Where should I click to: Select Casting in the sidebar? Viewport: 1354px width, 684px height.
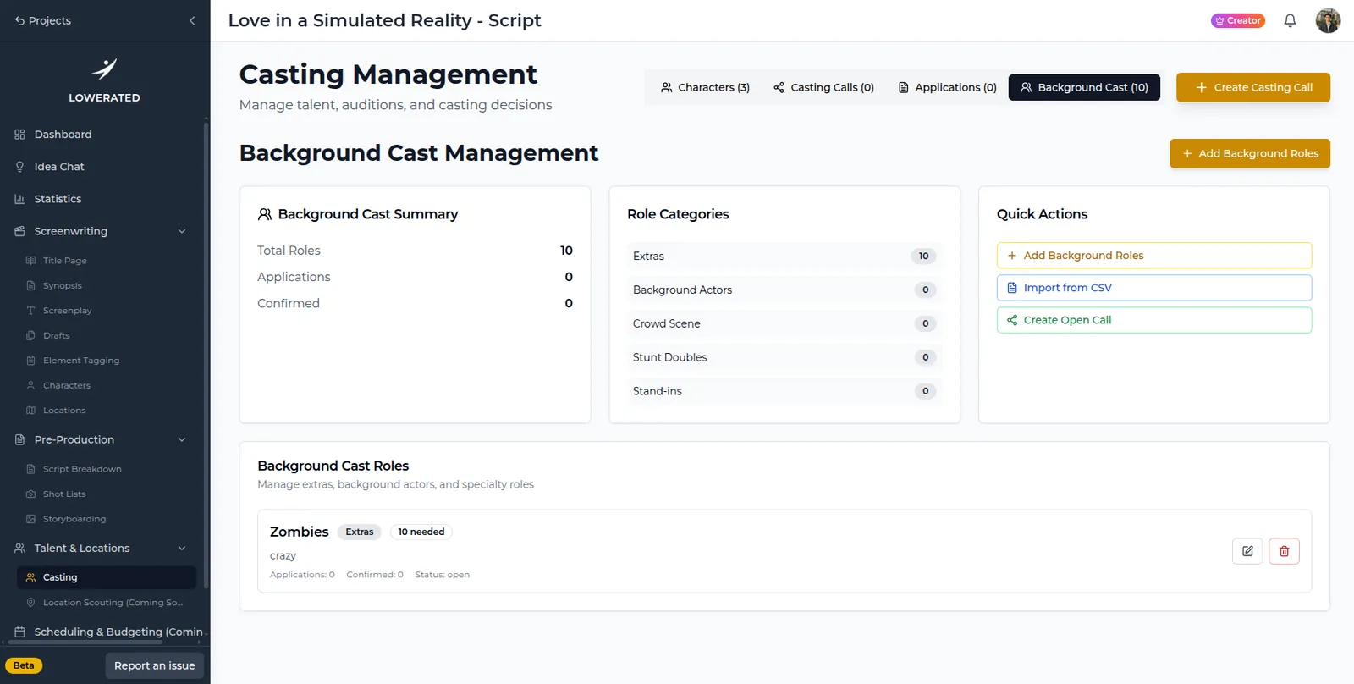coord(107,577)
